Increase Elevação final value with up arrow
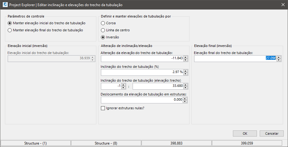The image size is (288, 147). (x=278, y=57)
